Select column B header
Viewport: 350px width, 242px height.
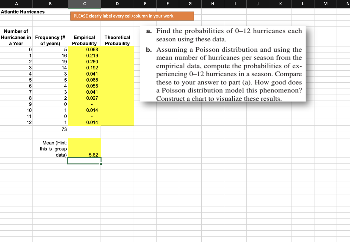click(x=50, y=4)
